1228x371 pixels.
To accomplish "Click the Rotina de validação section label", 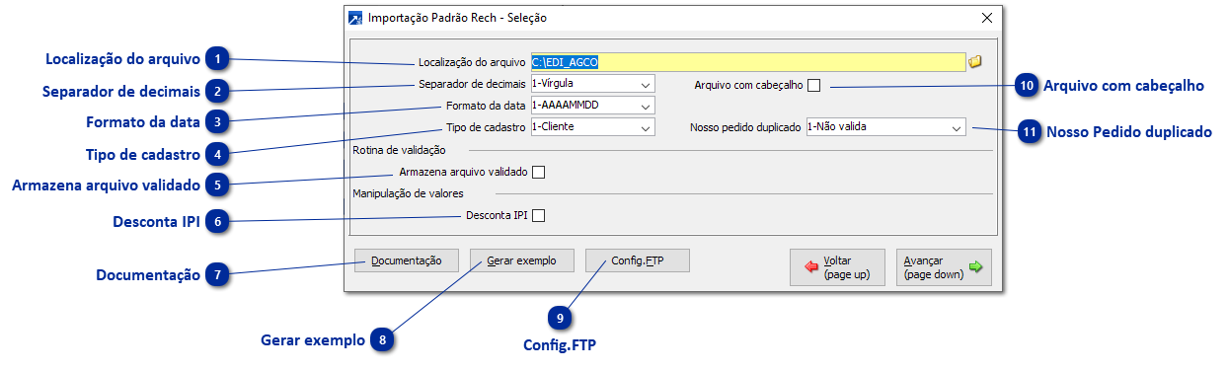I will [x=400, y=150].
